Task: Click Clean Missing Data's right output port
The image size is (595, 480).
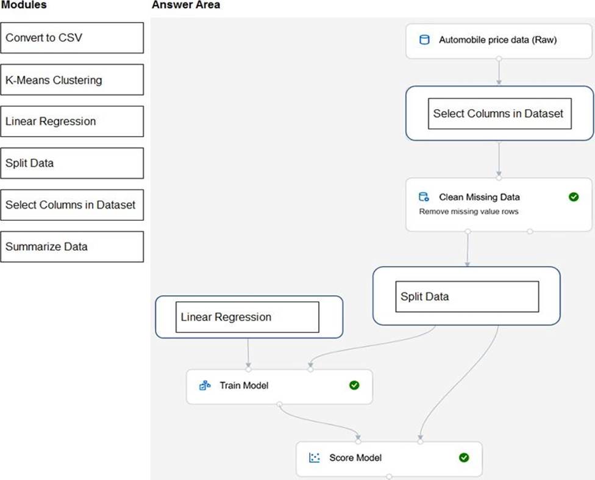Action: point(530,231)
